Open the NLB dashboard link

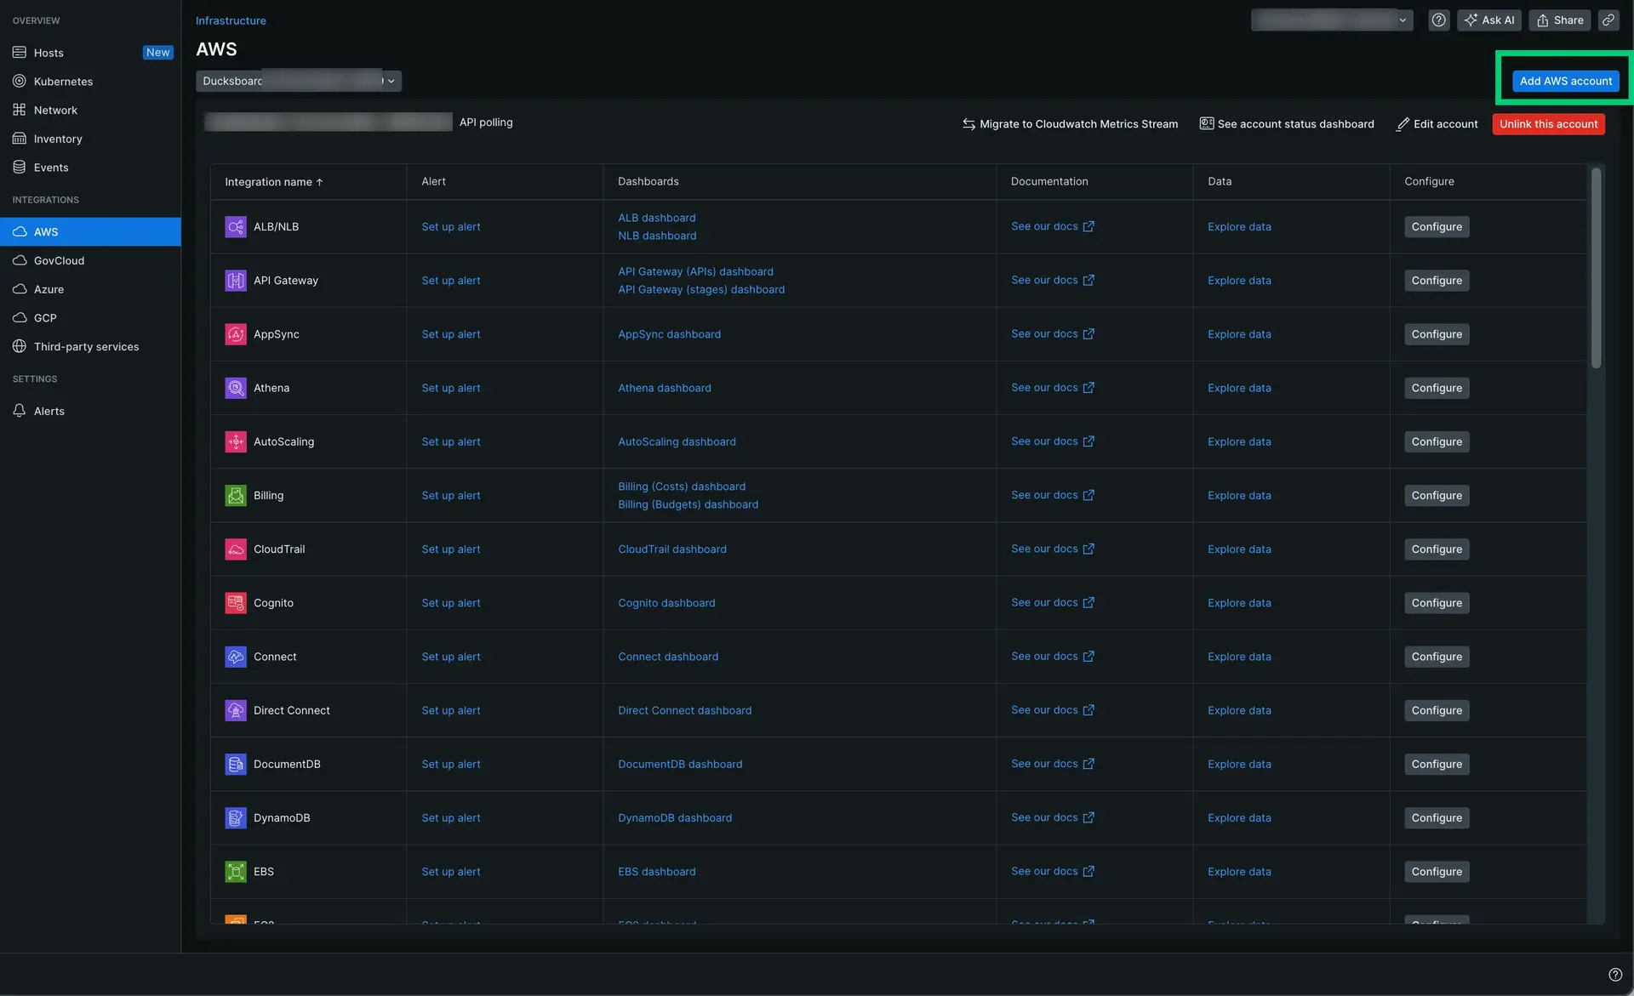click(657, 236)
